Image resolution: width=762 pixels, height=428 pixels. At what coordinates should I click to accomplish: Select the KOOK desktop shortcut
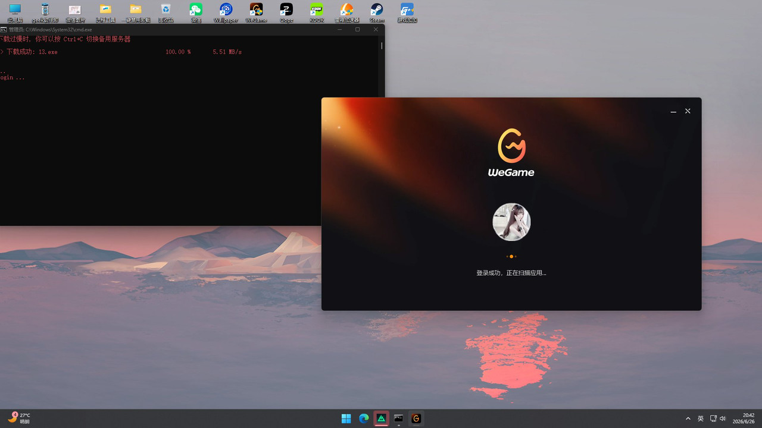[x=317, y=12]
